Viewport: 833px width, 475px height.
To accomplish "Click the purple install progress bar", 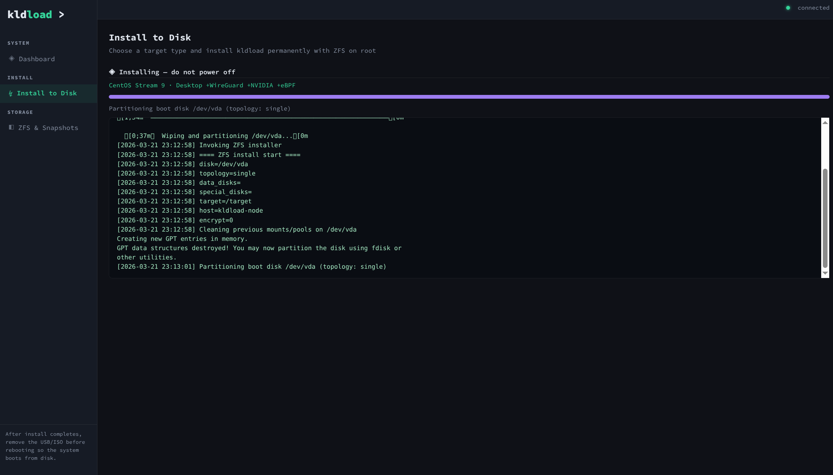I will [x=469, y=97].
